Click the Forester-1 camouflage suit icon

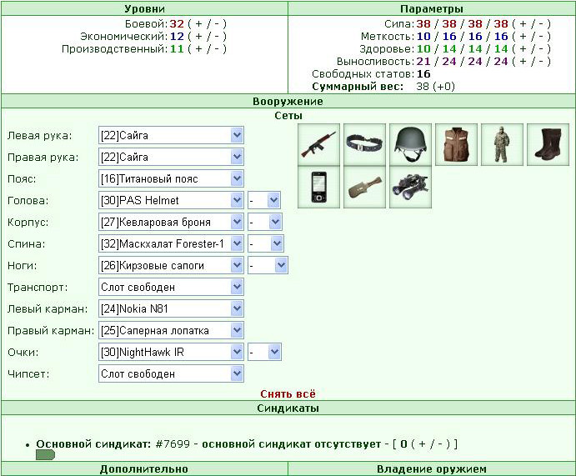502,145
